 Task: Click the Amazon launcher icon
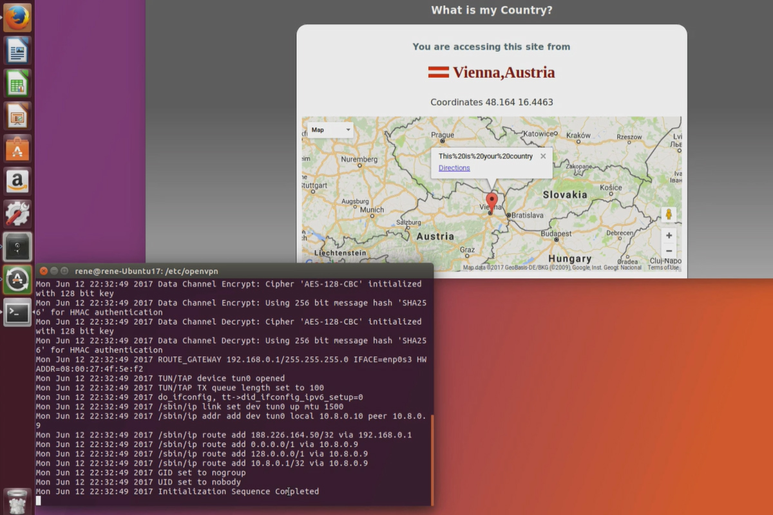click(17, 182)
